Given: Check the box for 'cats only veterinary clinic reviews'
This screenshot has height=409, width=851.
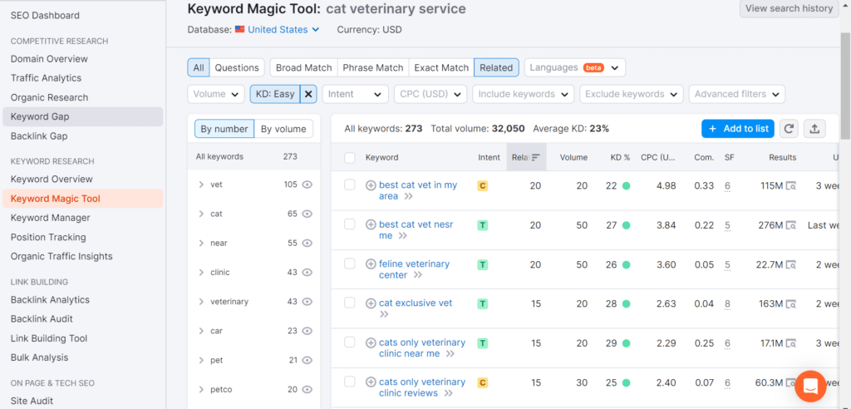Looking at the screenshot, I should pyautogui.click(x=350, y=382).
